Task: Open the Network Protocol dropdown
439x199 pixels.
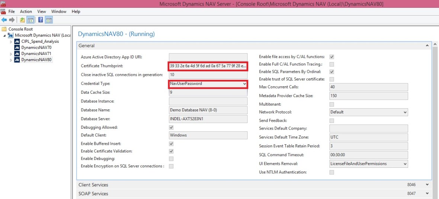Action: pyautogui.click(x=405, y=112)
